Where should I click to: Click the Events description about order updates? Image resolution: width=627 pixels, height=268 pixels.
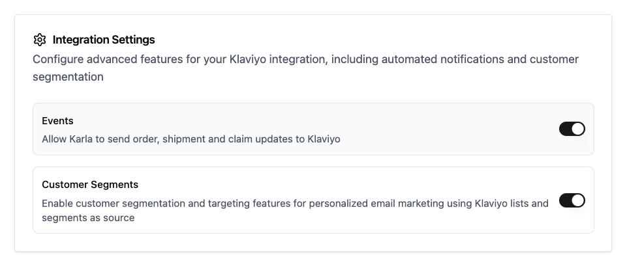click(191, 139)
